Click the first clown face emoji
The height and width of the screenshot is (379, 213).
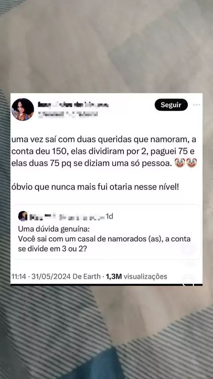click(x=179, y=163)
